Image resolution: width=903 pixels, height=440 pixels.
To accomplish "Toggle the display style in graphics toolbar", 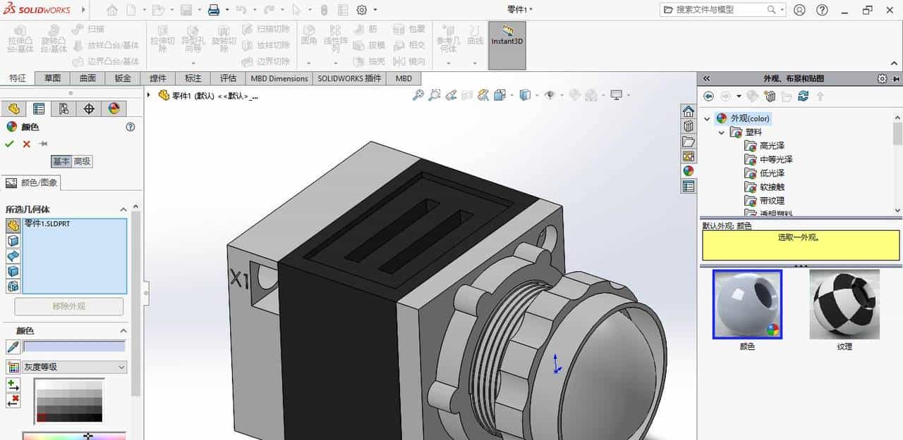I will [525, 95].
